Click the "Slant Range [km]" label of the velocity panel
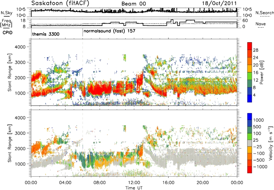The height and width of the screenshot is (190, 274). tap(10, 143)
